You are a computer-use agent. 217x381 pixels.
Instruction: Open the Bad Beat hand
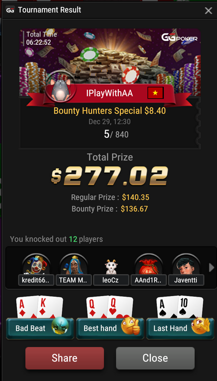pos(40,328)
